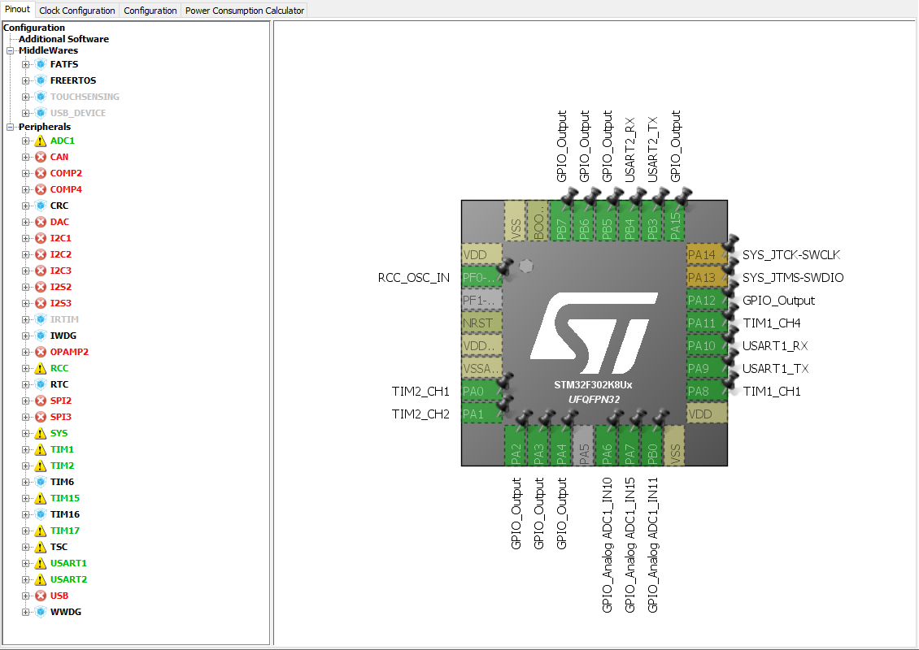Click pin PA12 on the chip
The image size is (919, 650).
707,301
